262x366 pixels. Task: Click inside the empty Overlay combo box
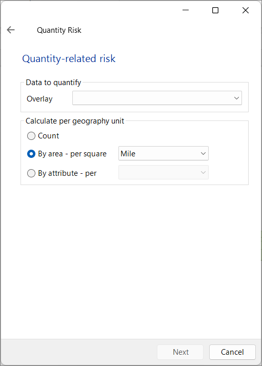pyautogui.click(x=157, y=98)
